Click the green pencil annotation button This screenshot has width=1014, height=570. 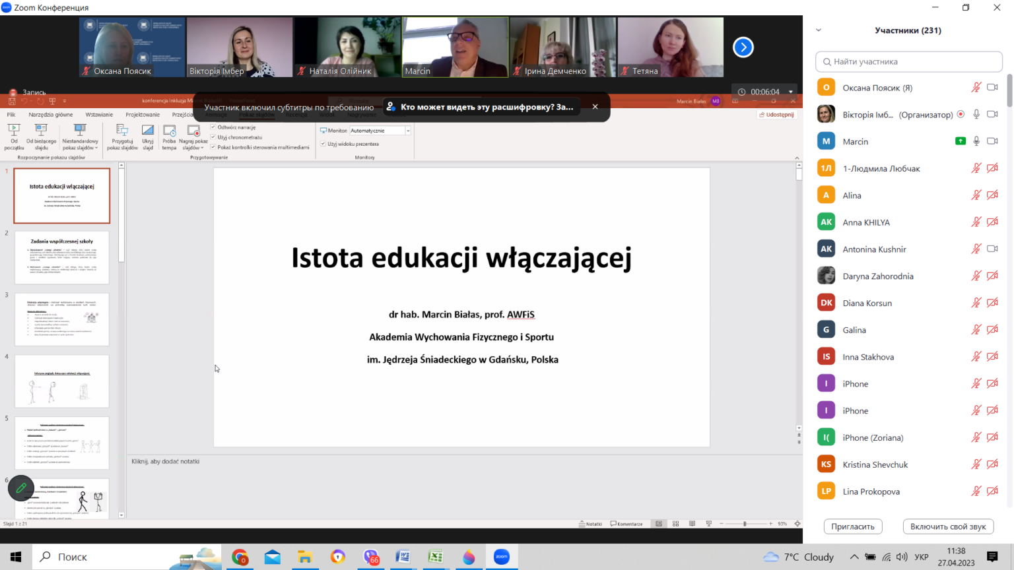pos(21,488)
